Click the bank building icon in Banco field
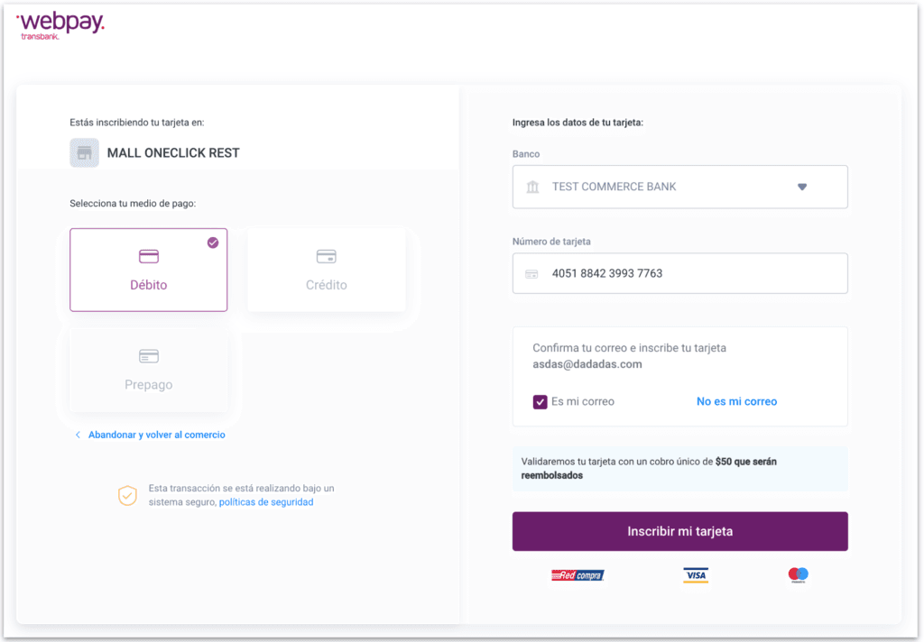Image resolution: width=924 pixels, height=642 pixels. [x=532, y=187]
